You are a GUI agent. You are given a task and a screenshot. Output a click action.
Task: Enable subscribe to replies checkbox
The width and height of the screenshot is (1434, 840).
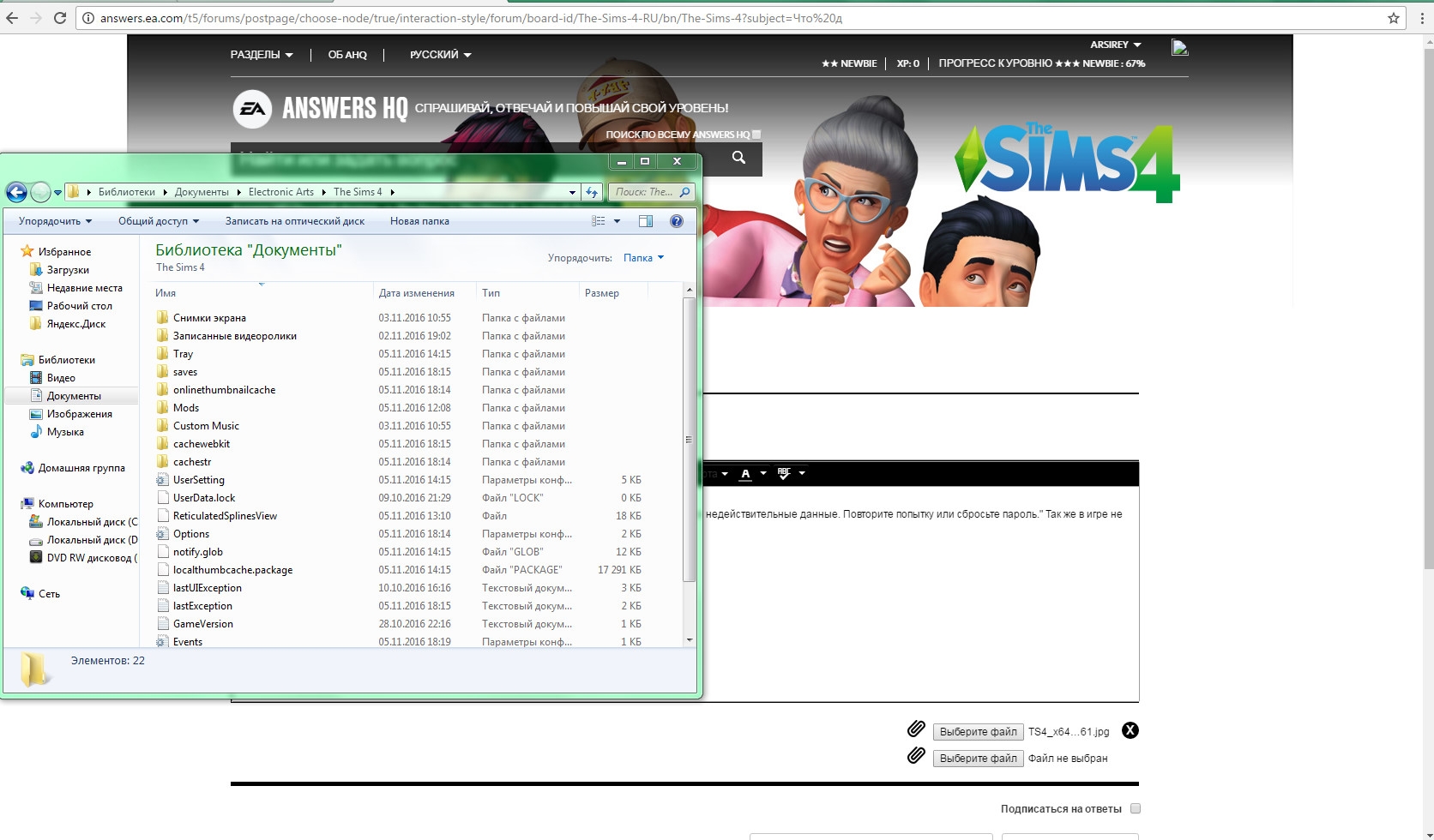click(x=1136, y=808)
